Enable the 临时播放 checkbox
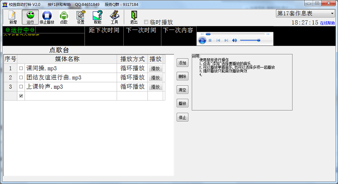This screenshot has width=338, height=184. 147,22
